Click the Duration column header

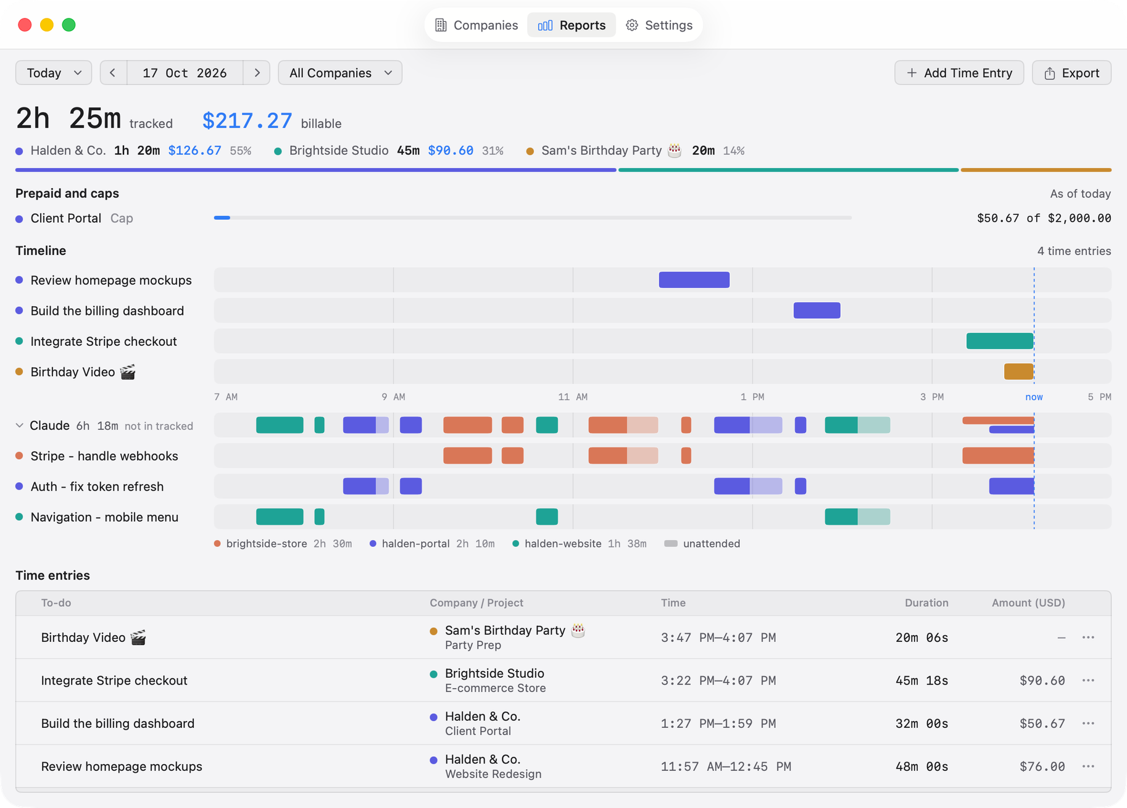[x=926, y=603]
